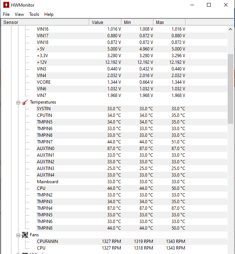The height and width of the screenshot is (254, 235).
Task: Open the Help menu
Action: coord(49,14)
